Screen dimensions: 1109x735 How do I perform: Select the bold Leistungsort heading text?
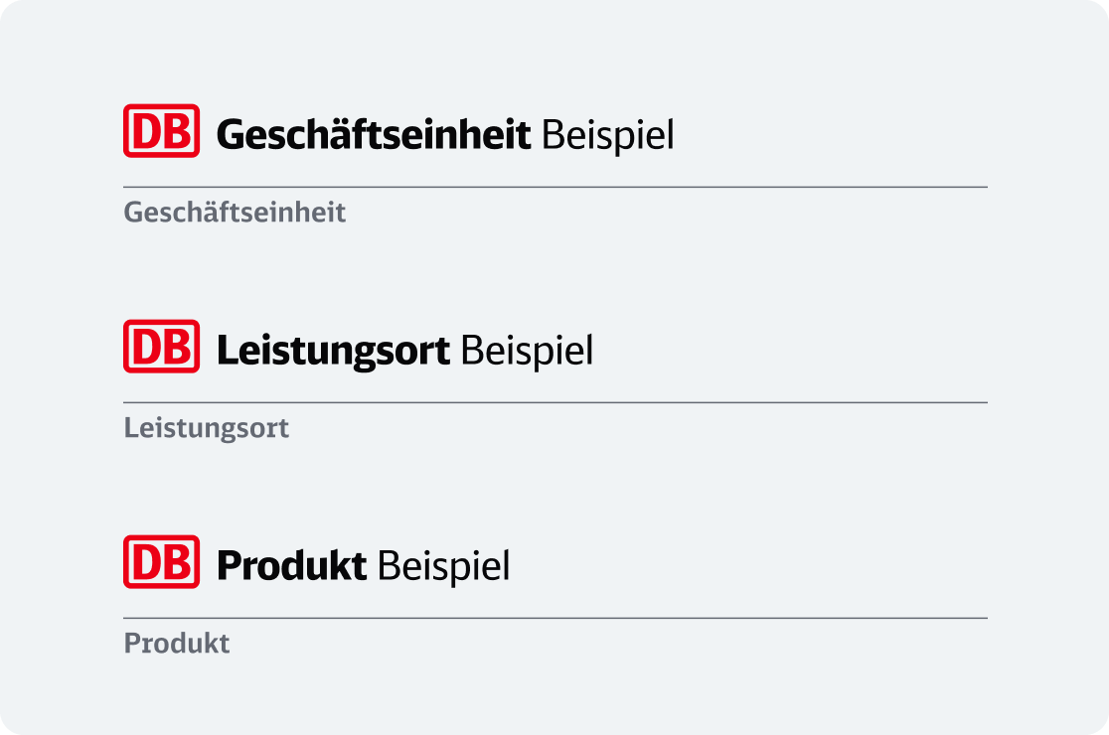tap(333, 351)
